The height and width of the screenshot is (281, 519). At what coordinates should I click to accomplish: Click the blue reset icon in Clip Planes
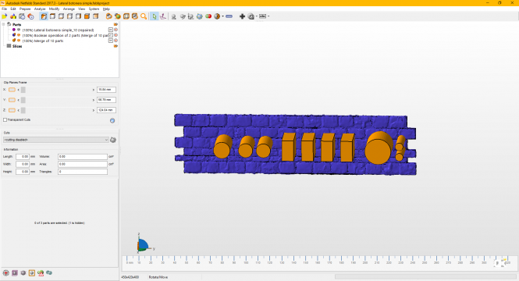click(x=112, y=120)
